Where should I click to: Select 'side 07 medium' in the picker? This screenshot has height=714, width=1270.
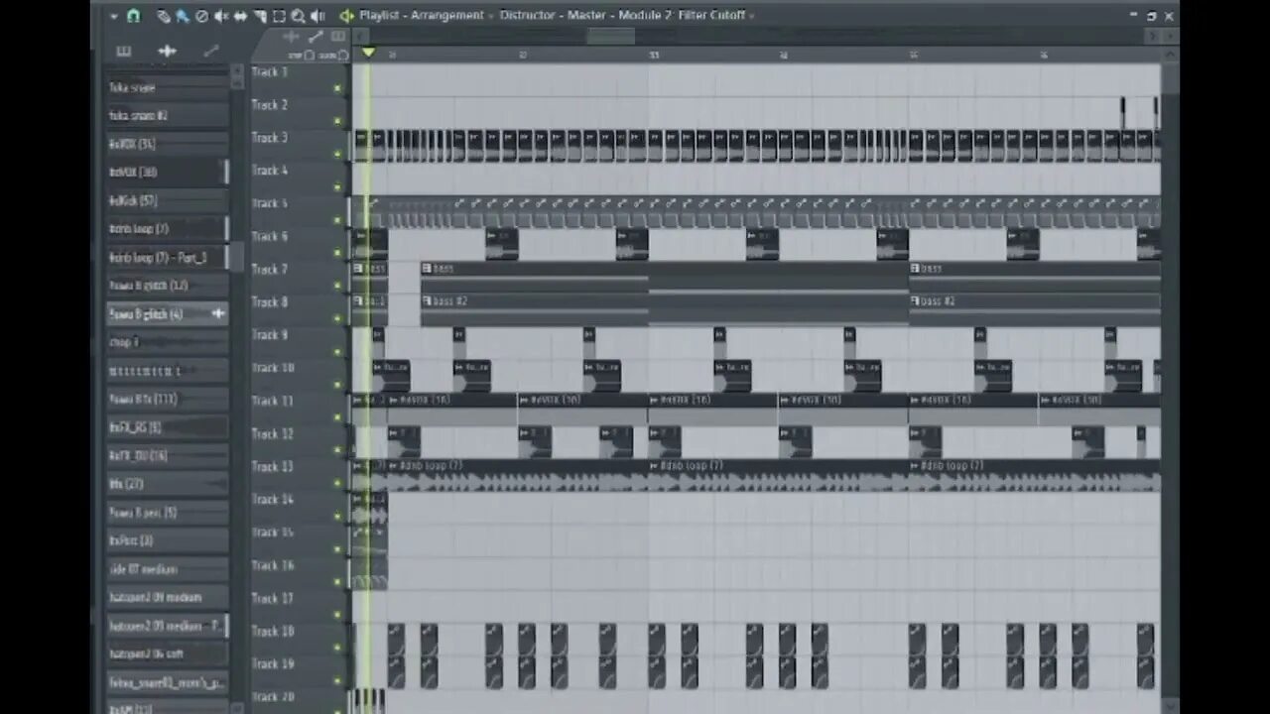167,569
